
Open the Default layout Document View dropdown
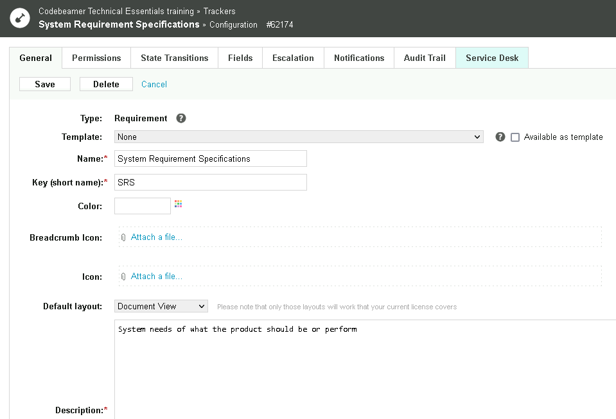point(161,307)
